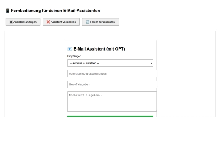Screen dimensions: 220x165
Task: Click the red X icon on 'Assistent verstecken'
Action: tap(48, 22)
